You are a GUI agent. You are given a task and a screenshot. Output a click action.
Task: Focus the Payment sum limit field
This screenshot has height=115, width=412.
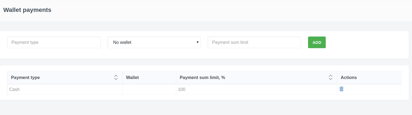(254, 42)
